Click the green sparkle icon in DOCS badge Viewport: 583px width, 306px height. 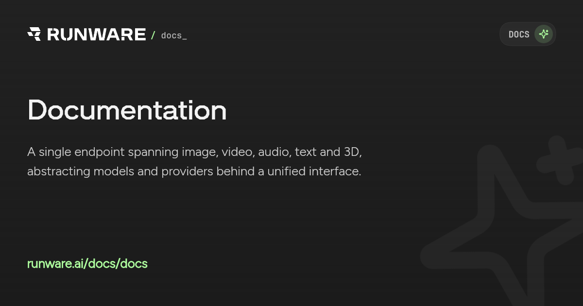(x=544, y=34)
